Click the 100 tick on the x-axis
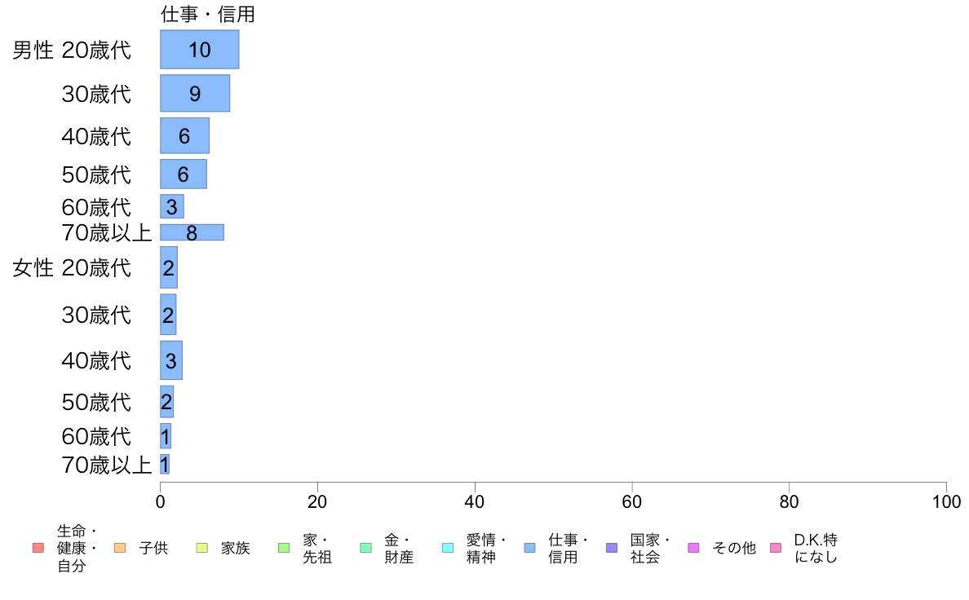The image size is (969, 600). pyautogui.click(x=946, y=501)
